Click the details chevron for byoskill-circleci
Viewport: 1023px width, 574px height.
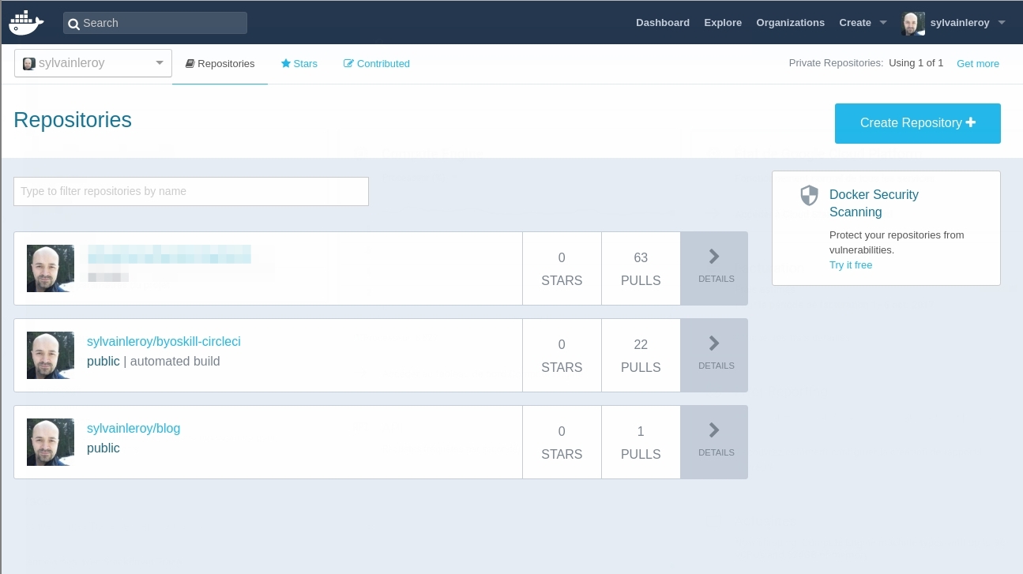[x=714, y=343]
